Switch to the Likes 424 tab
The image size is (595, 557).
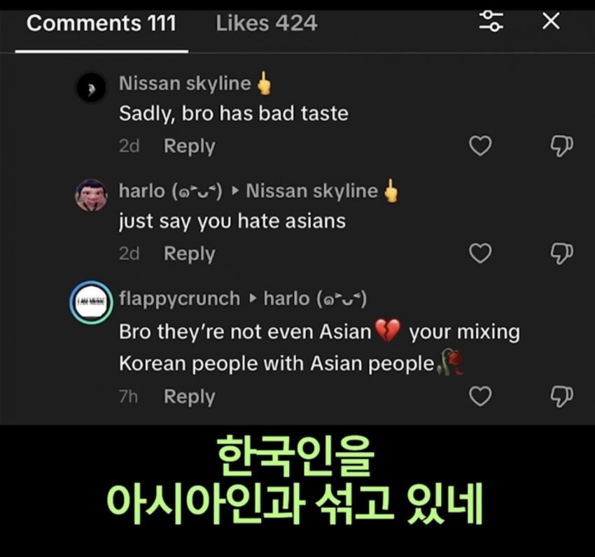pos(266,24)
